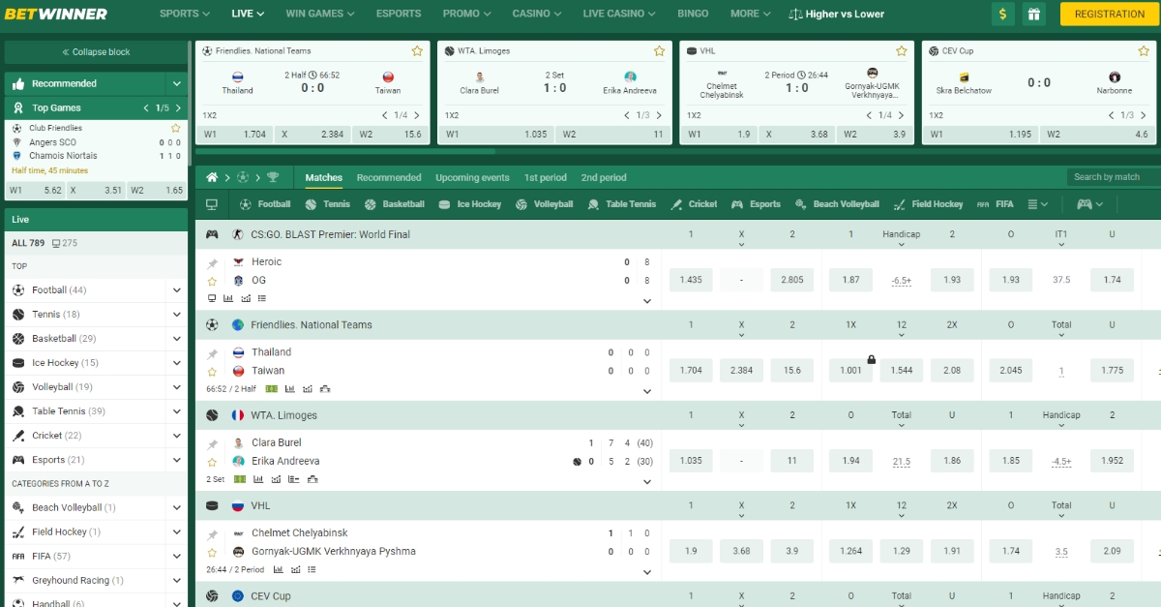Expand Table Tennis in Live sidebar
Screen dimensions: 1161x607
coord(177,410)
